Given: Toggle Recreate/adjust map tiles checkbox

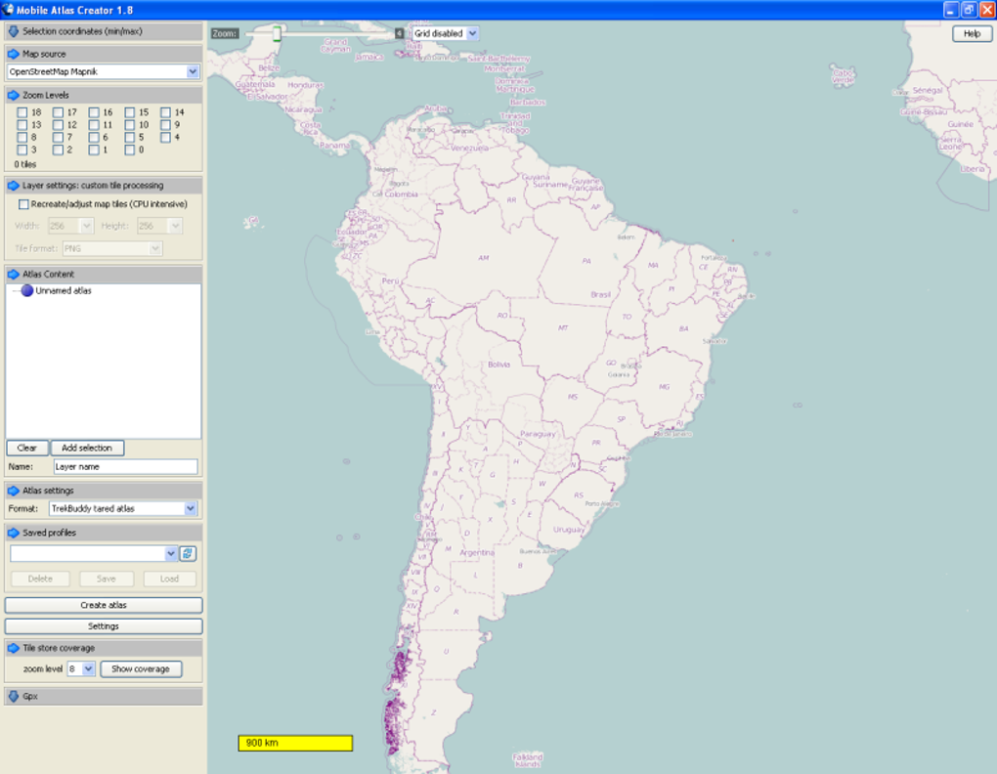Looking at the screenshot, I should [23, 204].
